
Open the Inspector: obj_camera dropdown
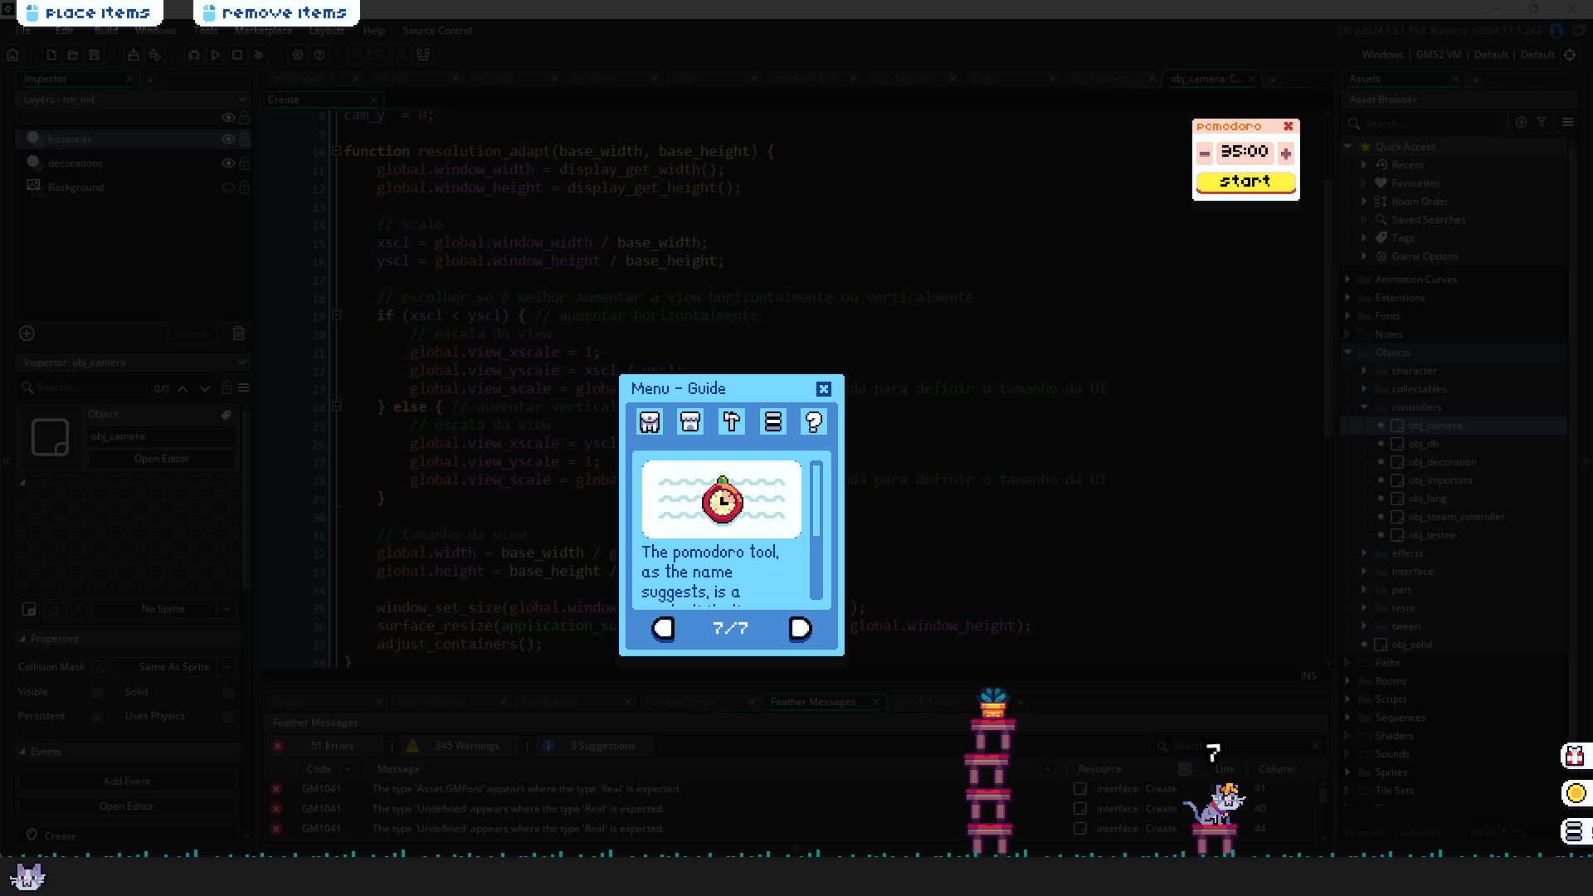click(x=241, y=363)
